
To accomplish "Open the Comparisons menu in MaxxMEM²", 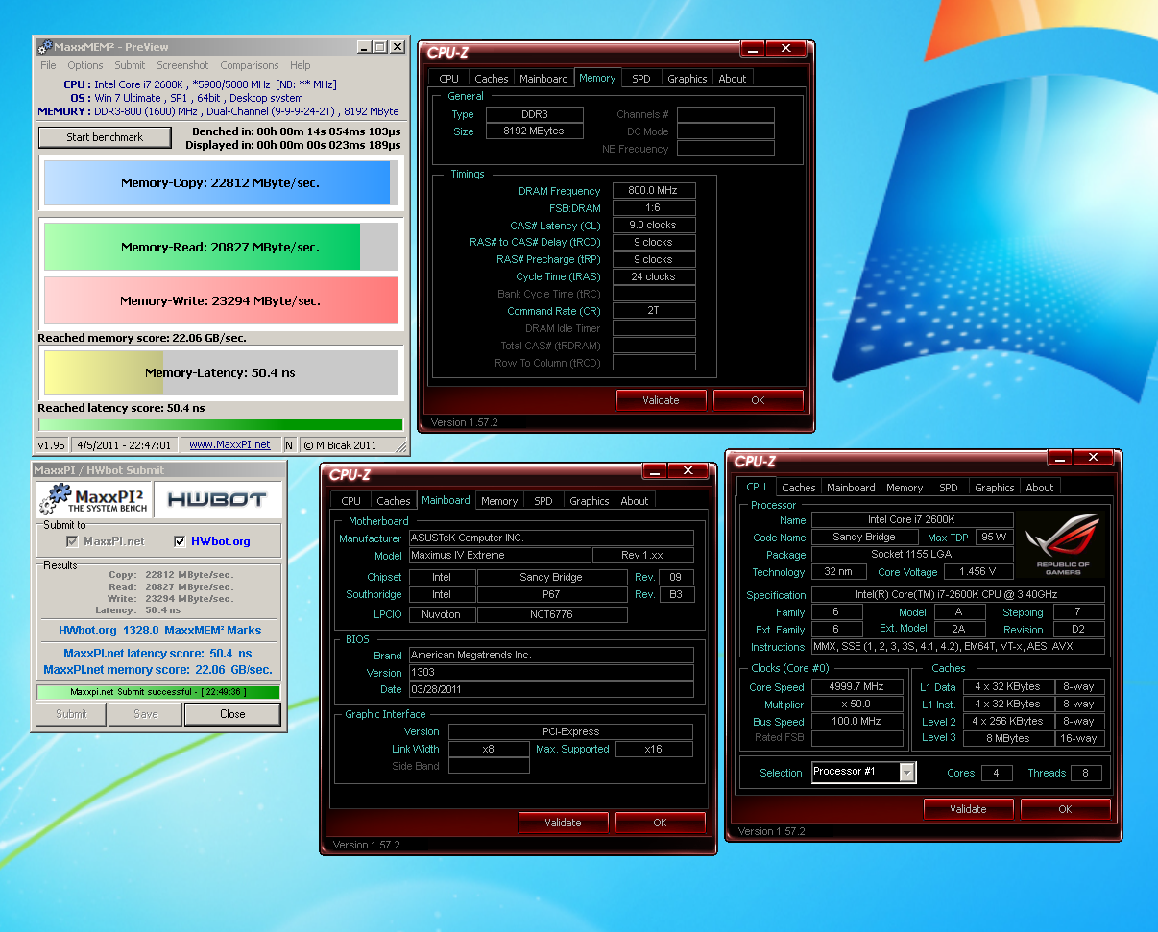I will [250, 65].
